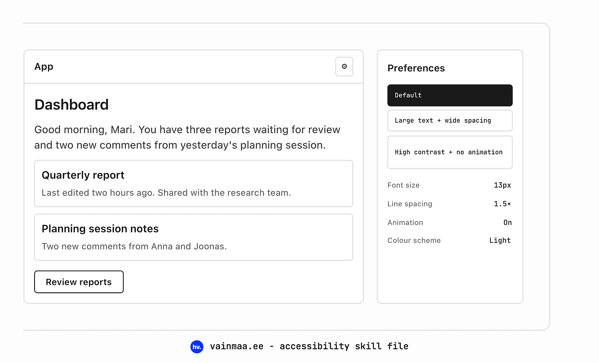Click the vainmaa.ee accessibility skill file caption

(x=309, y=346)
